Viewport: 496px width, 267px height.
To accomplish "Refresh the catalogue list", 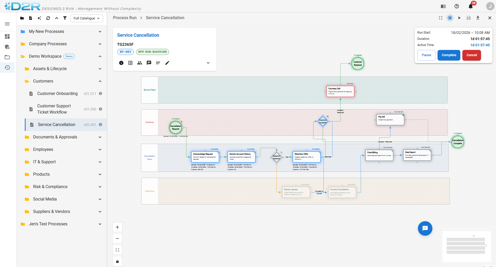I will (x=48, y=18).
